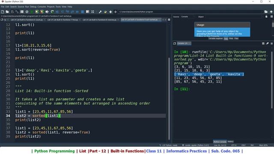Clear console with the eraser icon
Viewport: 274px width, 154px height.
pos(267,43)
